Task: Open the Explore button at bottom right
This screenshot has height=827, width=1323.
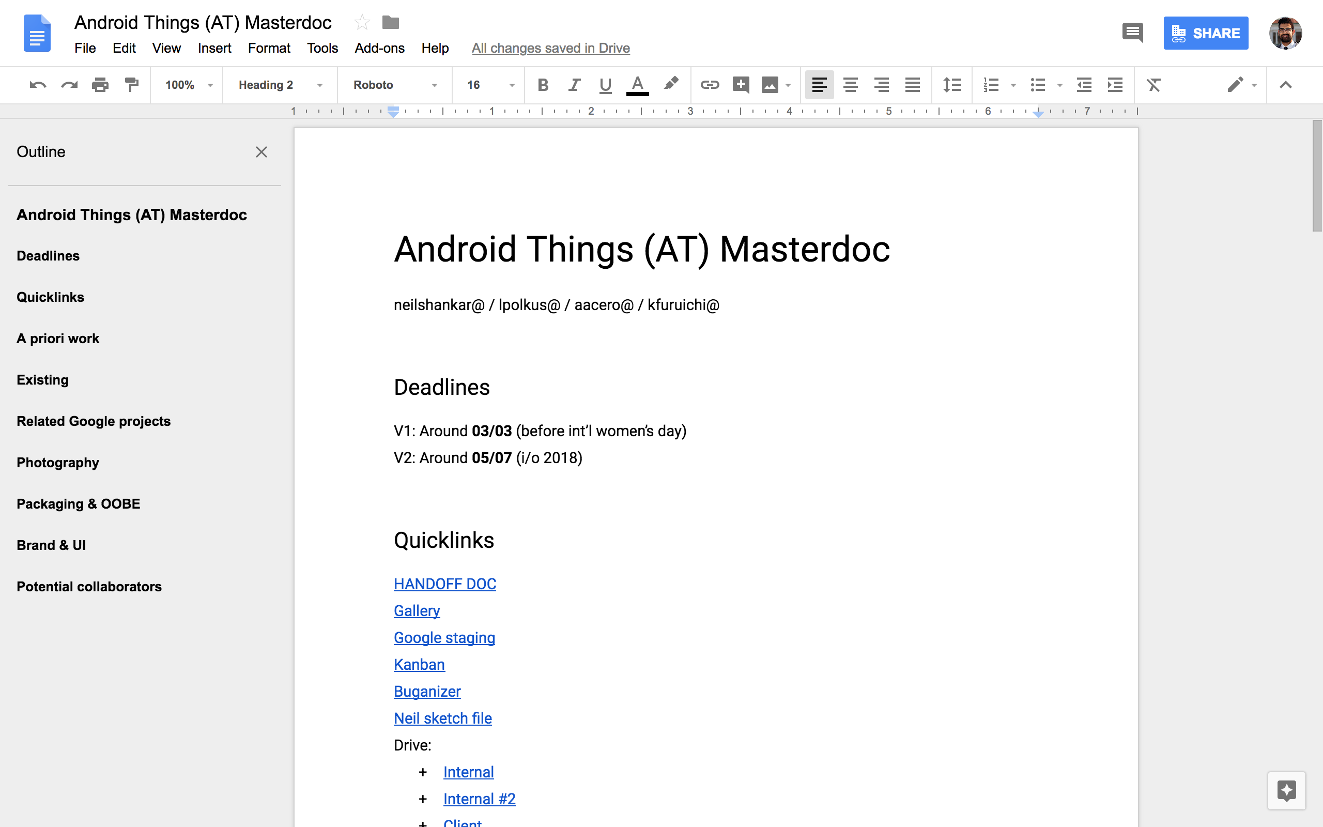Action: (x=1286, y=790)
